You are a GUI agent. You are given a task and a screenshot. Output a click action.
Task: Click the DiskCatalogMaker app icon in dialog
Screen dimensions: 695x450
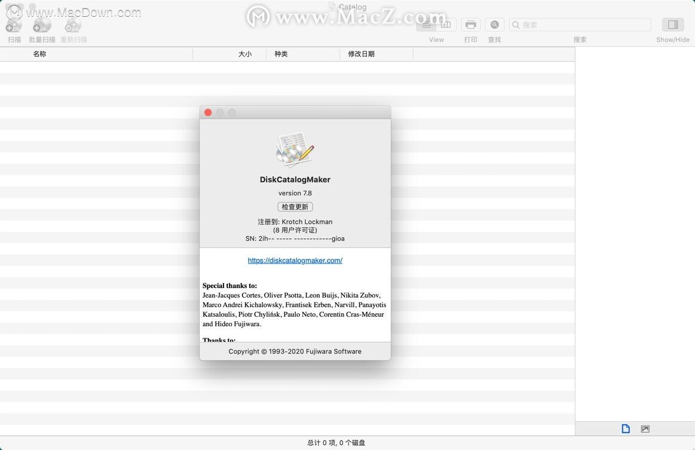pyautogui.click(x=295, y=150)
